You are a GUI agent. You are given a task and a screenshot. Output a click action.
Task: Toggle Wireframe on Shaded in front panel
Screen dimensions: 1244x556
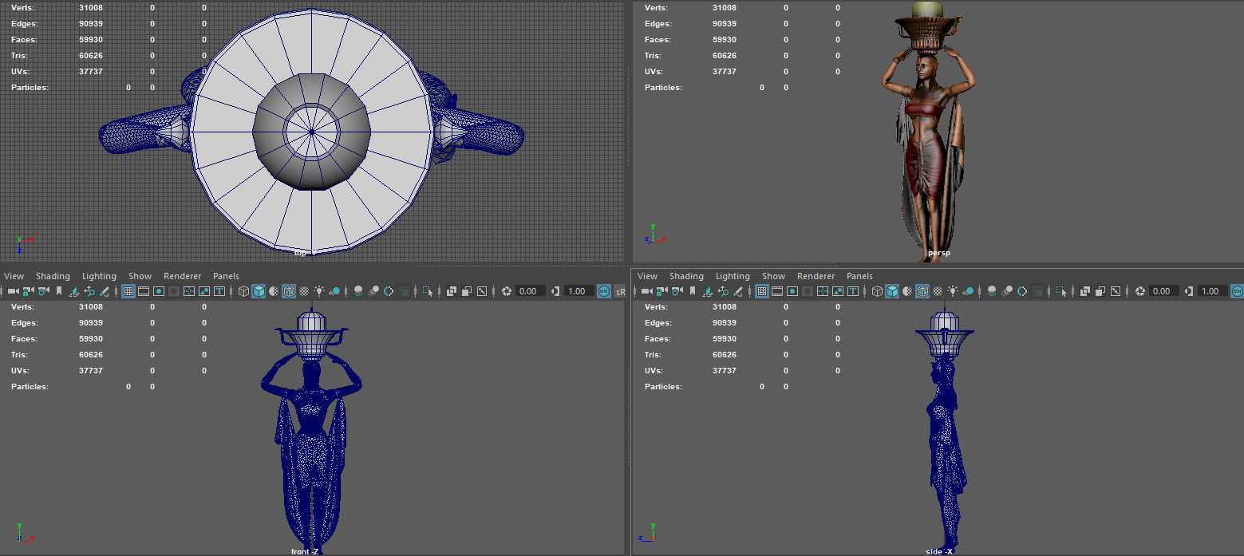click(x=289, y=291)
